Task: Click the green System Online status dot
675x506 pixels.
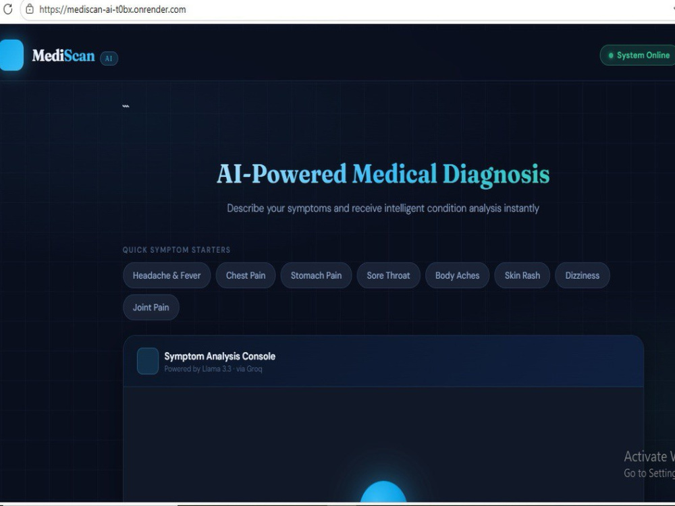Action: coord(610,55)
